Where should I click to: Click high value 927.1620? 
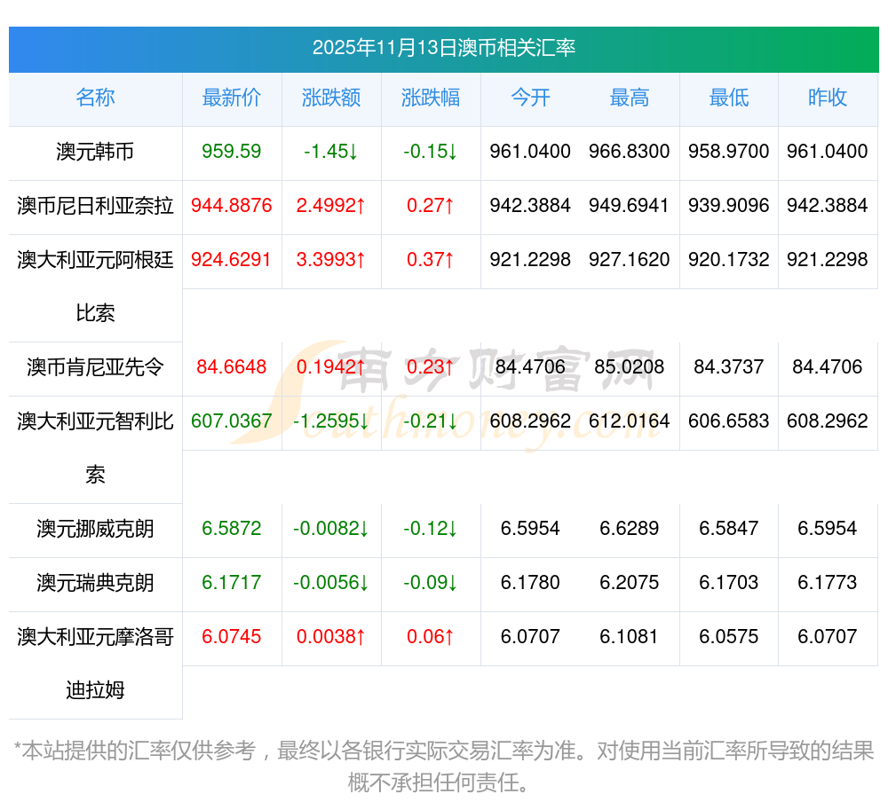(630, 260)
